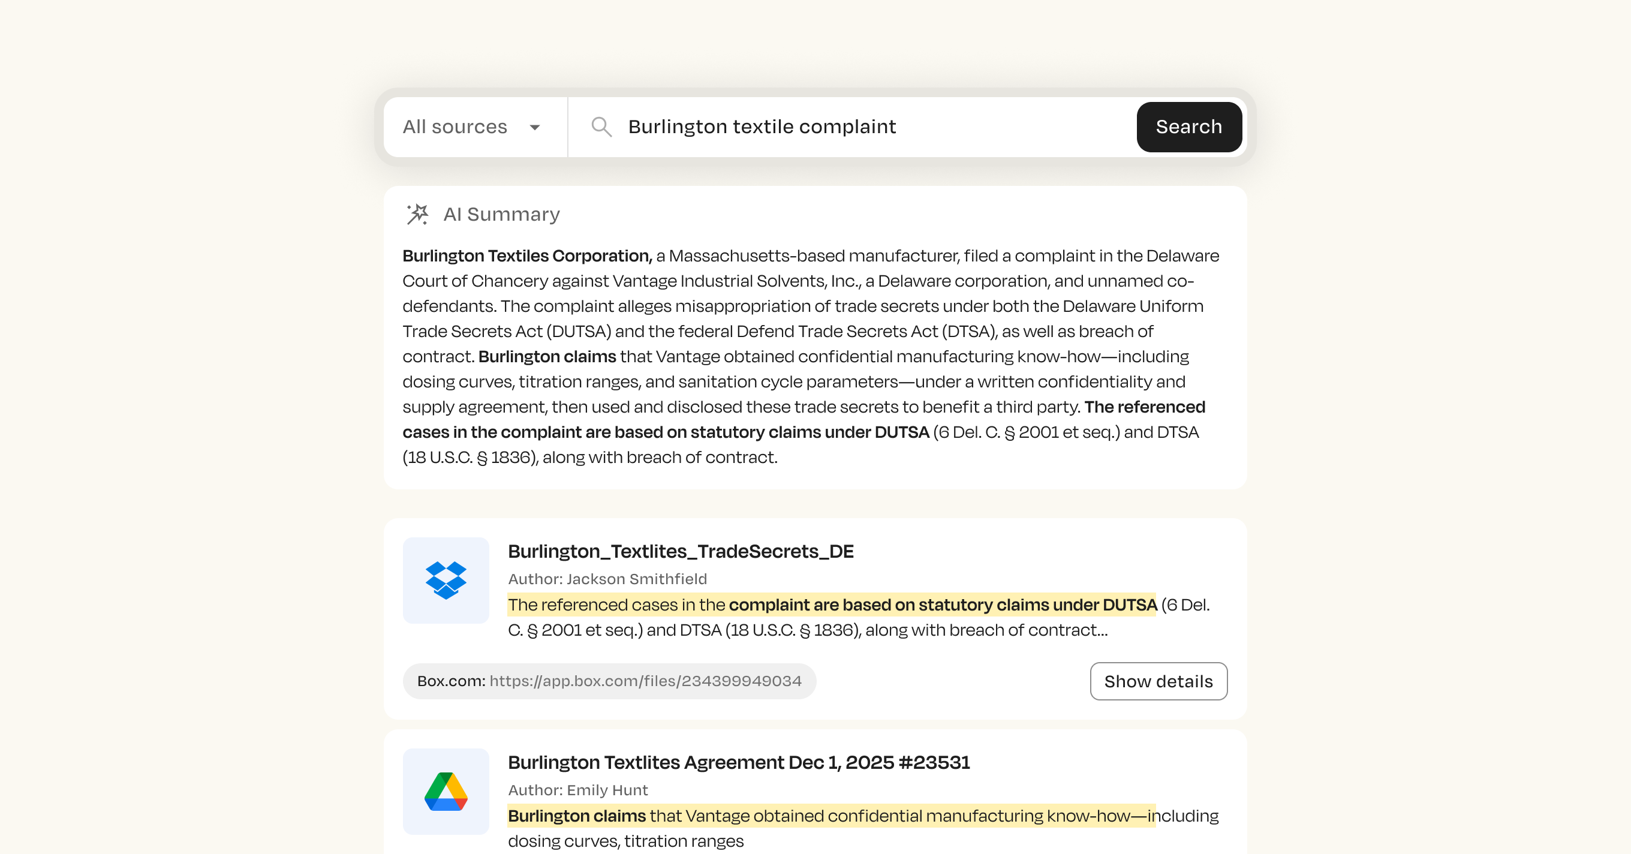The height and width of the screenshot is (854, 1631).
Task: Click the magnifying glass search icon
Action: (601, 127)
